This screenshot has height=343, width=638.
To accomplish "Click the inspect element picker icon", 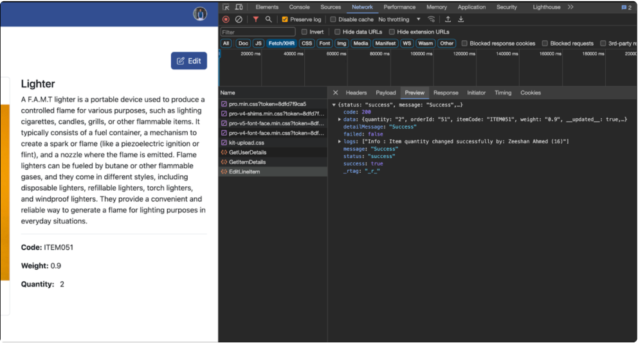I will (226, 7).
